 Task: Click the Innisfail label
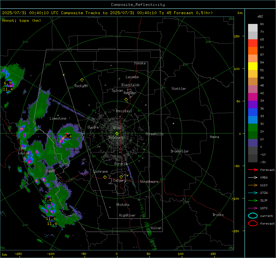click(124, 111)
